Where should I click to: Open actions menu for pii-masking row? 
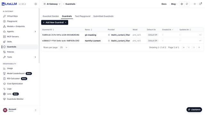tap(200, 35)
